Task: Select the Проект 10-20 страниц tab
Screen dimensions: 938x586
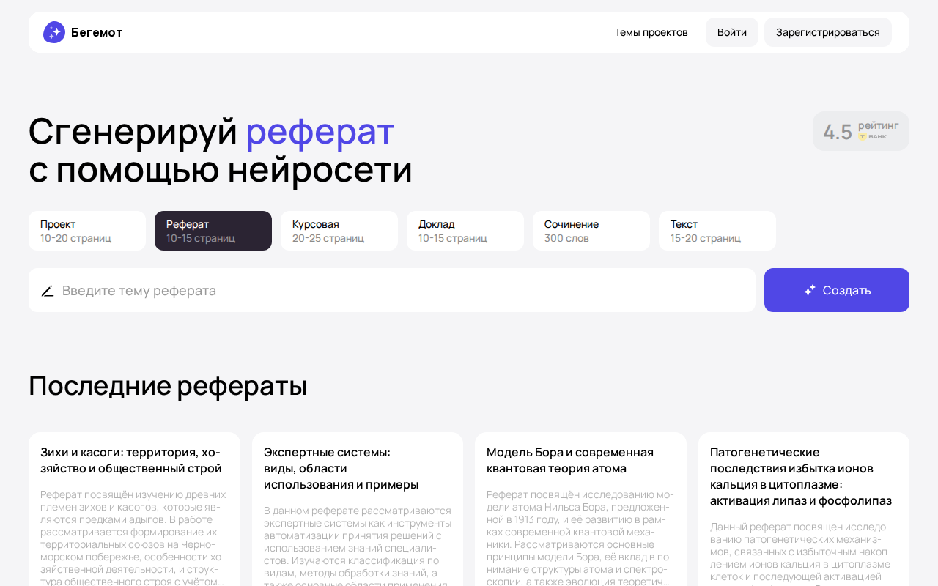Action: [x=87, y=231]
